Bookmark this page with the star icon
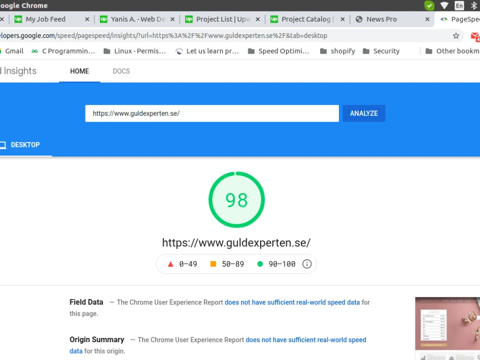Viewport: 480px width, 360px height. [x=456, y=36]
